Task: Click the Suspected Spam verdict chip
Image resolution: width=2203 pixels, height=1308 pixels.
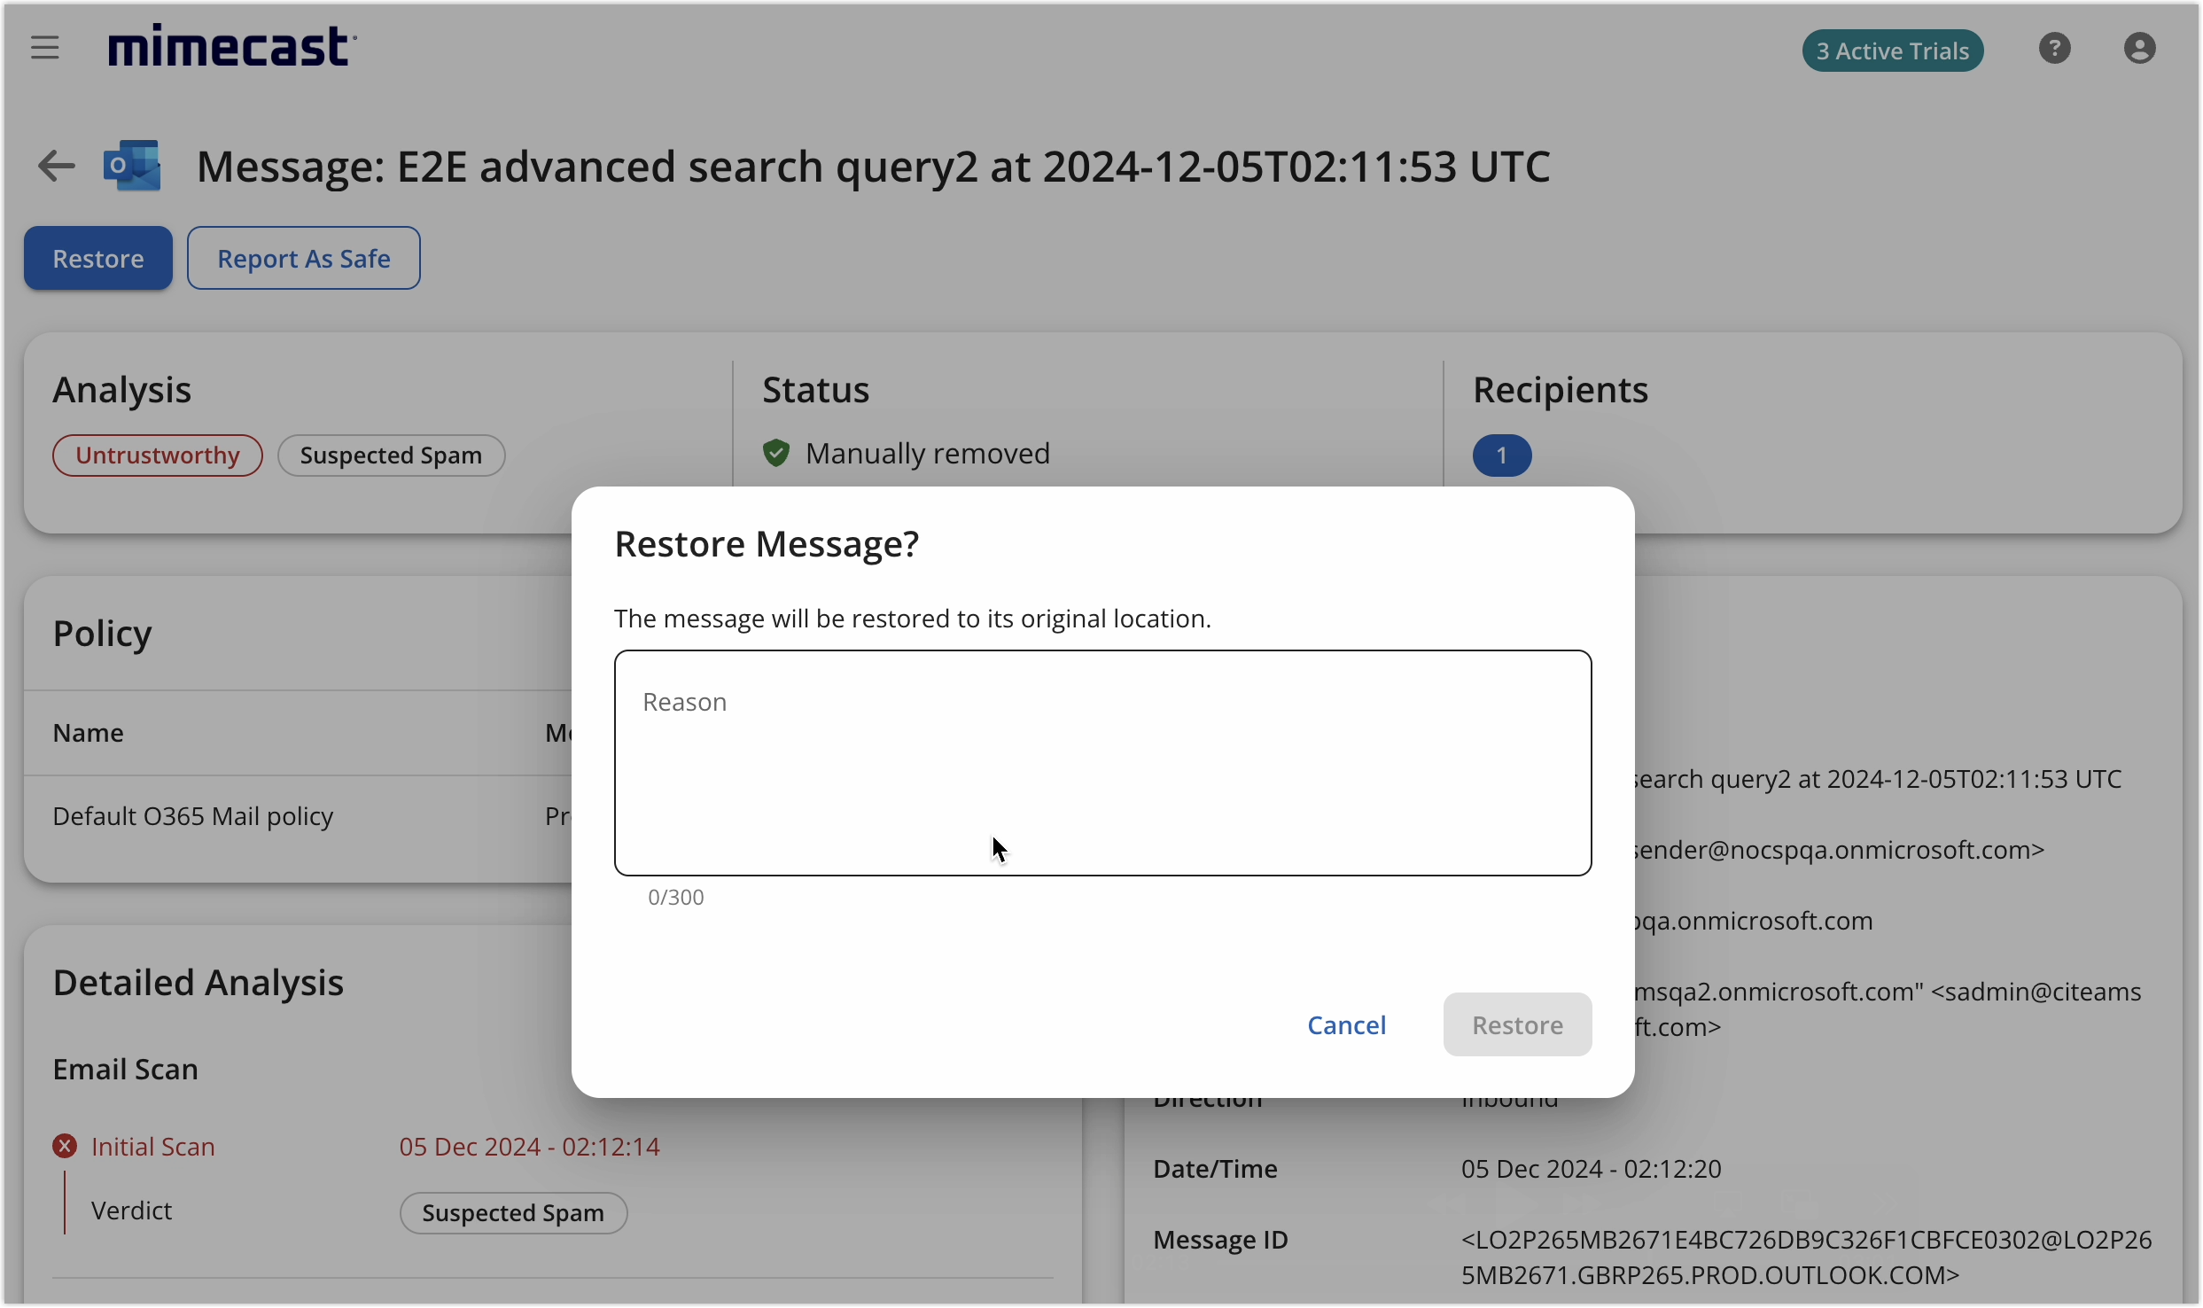Action: (513, 1213)
